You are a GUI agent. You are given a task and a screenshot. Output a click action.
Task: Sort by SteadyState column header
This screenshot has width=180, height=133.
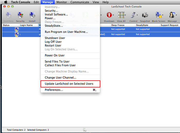tap(147, 25)
